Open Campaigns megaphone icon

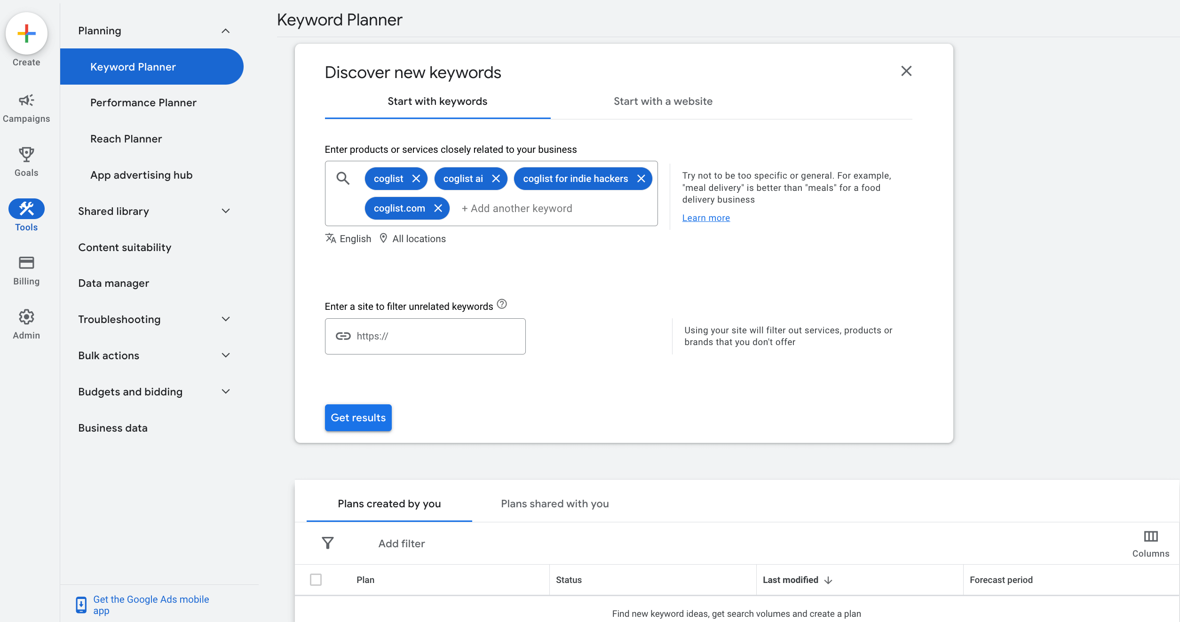26,100
